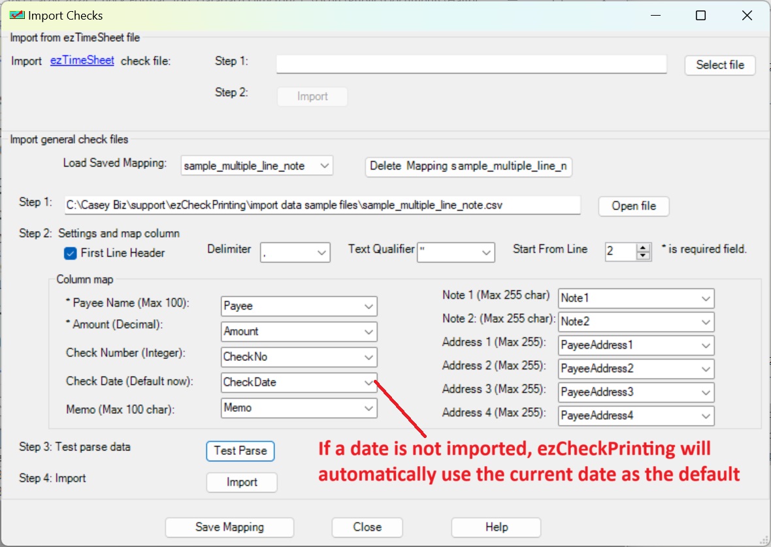Click the Delete Mapping button
This screenshot has height=547, width=771.
pyautogui.click(x=468, y=166)
